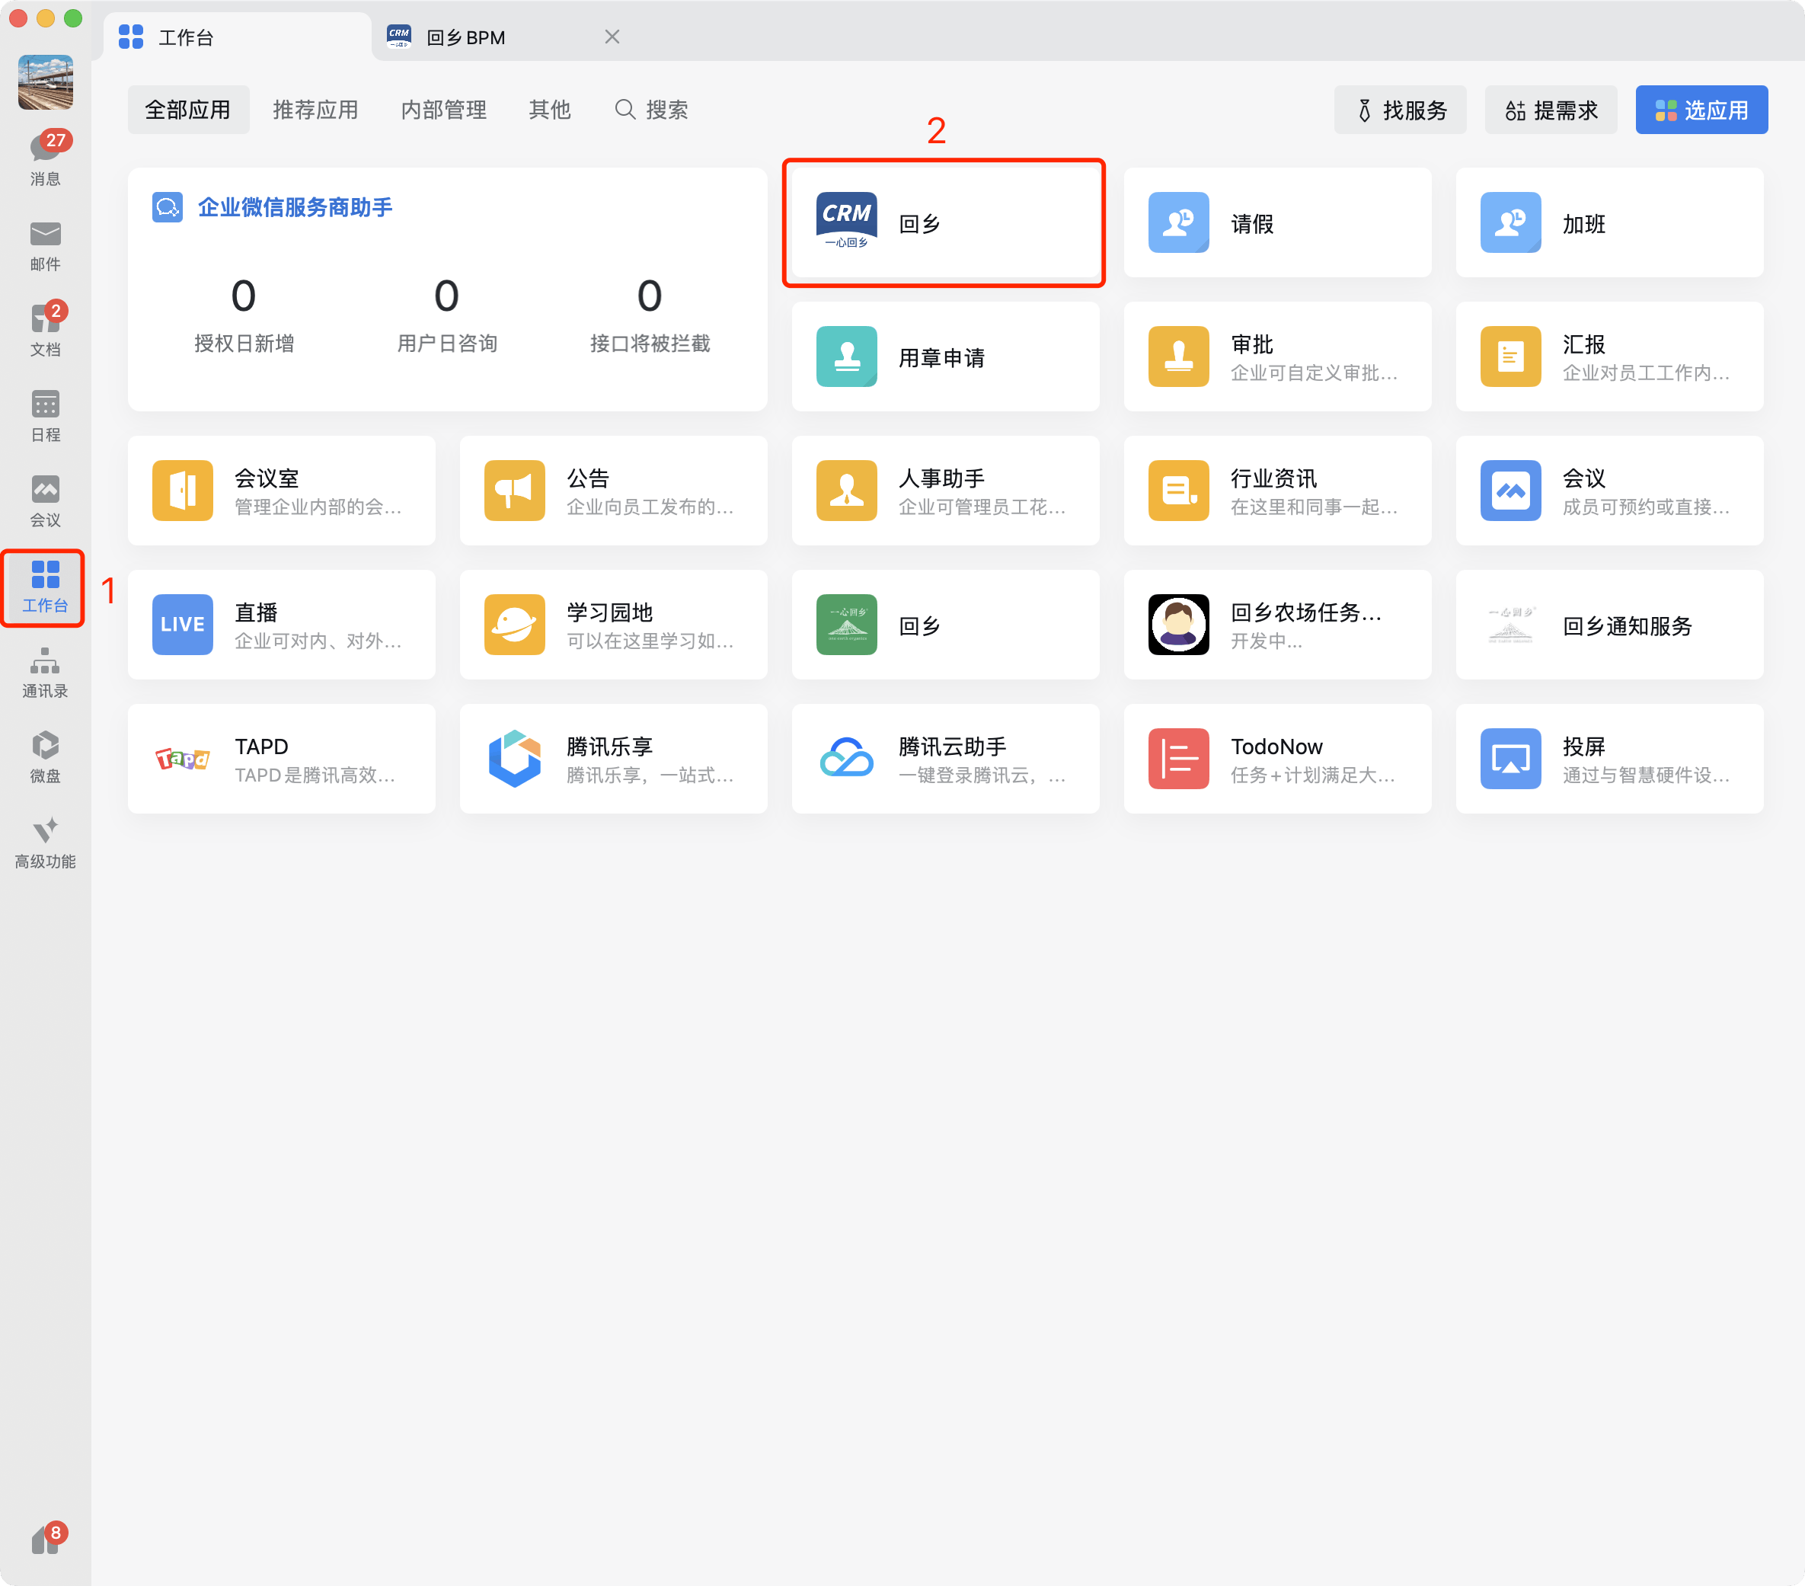Select the 内部管理 filter tab
Screen dimensions: 1805x1586
pyautogui.click(x=443, y=110)
